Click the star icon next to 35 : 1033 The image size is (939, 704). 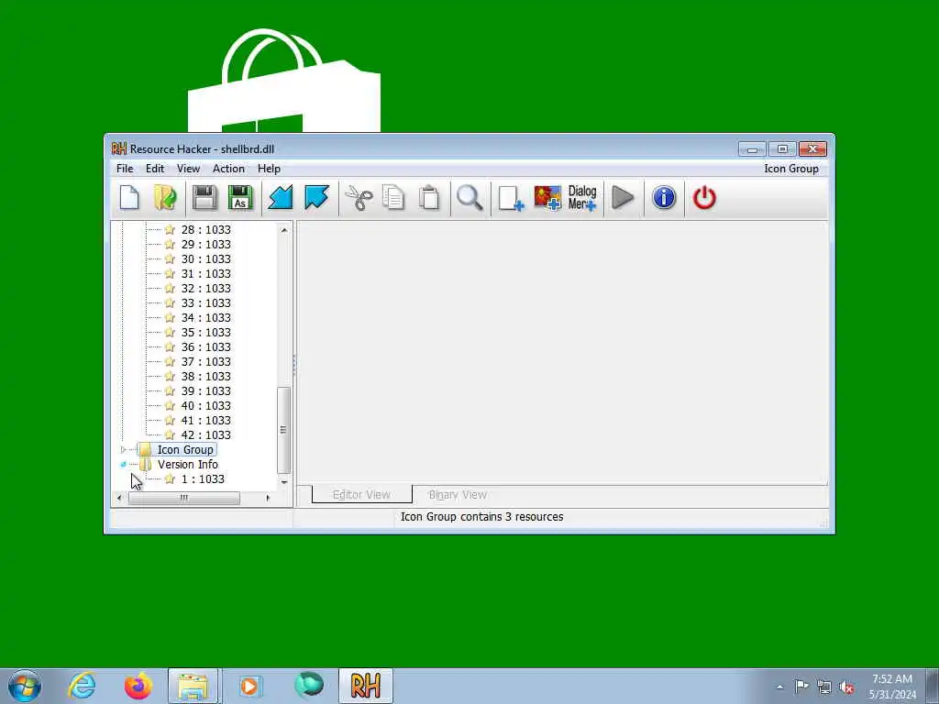[x=170, y=332]
